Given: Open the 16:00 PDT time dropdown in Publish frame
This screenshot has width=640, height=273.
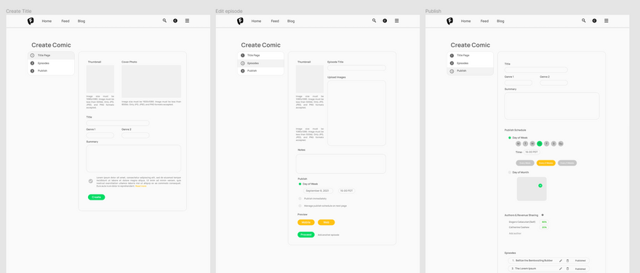Looking at the screenshot, I should 532,152.
